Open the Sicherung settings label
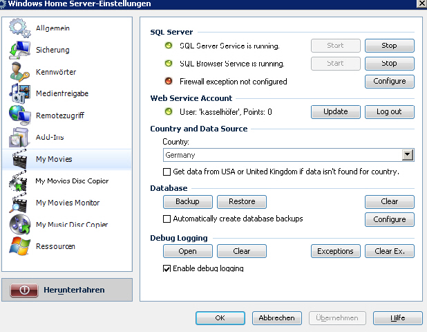The width and height of the screenshot is (427, 332). [x=53, y=50]
